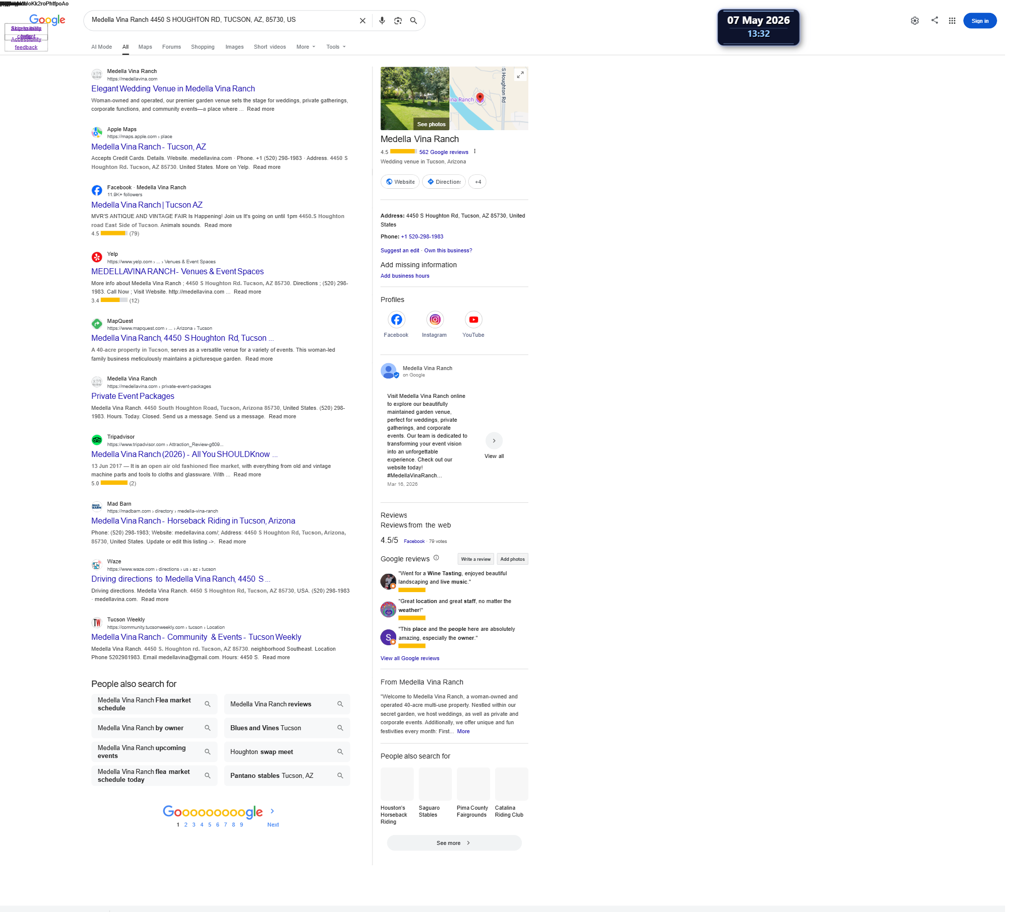1011x912 pixels.
Task: Open 'Private Event Packages' result
Action: 132,396
